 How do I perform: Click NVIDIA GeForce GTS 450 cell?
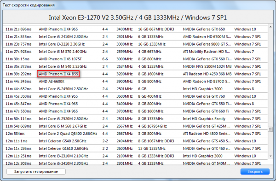[207, 141]
